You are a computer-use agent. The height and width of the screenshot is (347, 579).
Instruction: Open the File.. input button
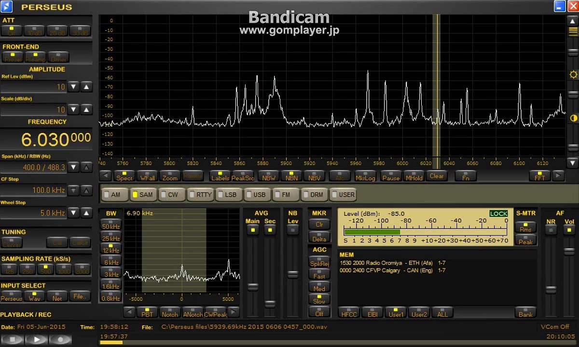coord(80,296)
